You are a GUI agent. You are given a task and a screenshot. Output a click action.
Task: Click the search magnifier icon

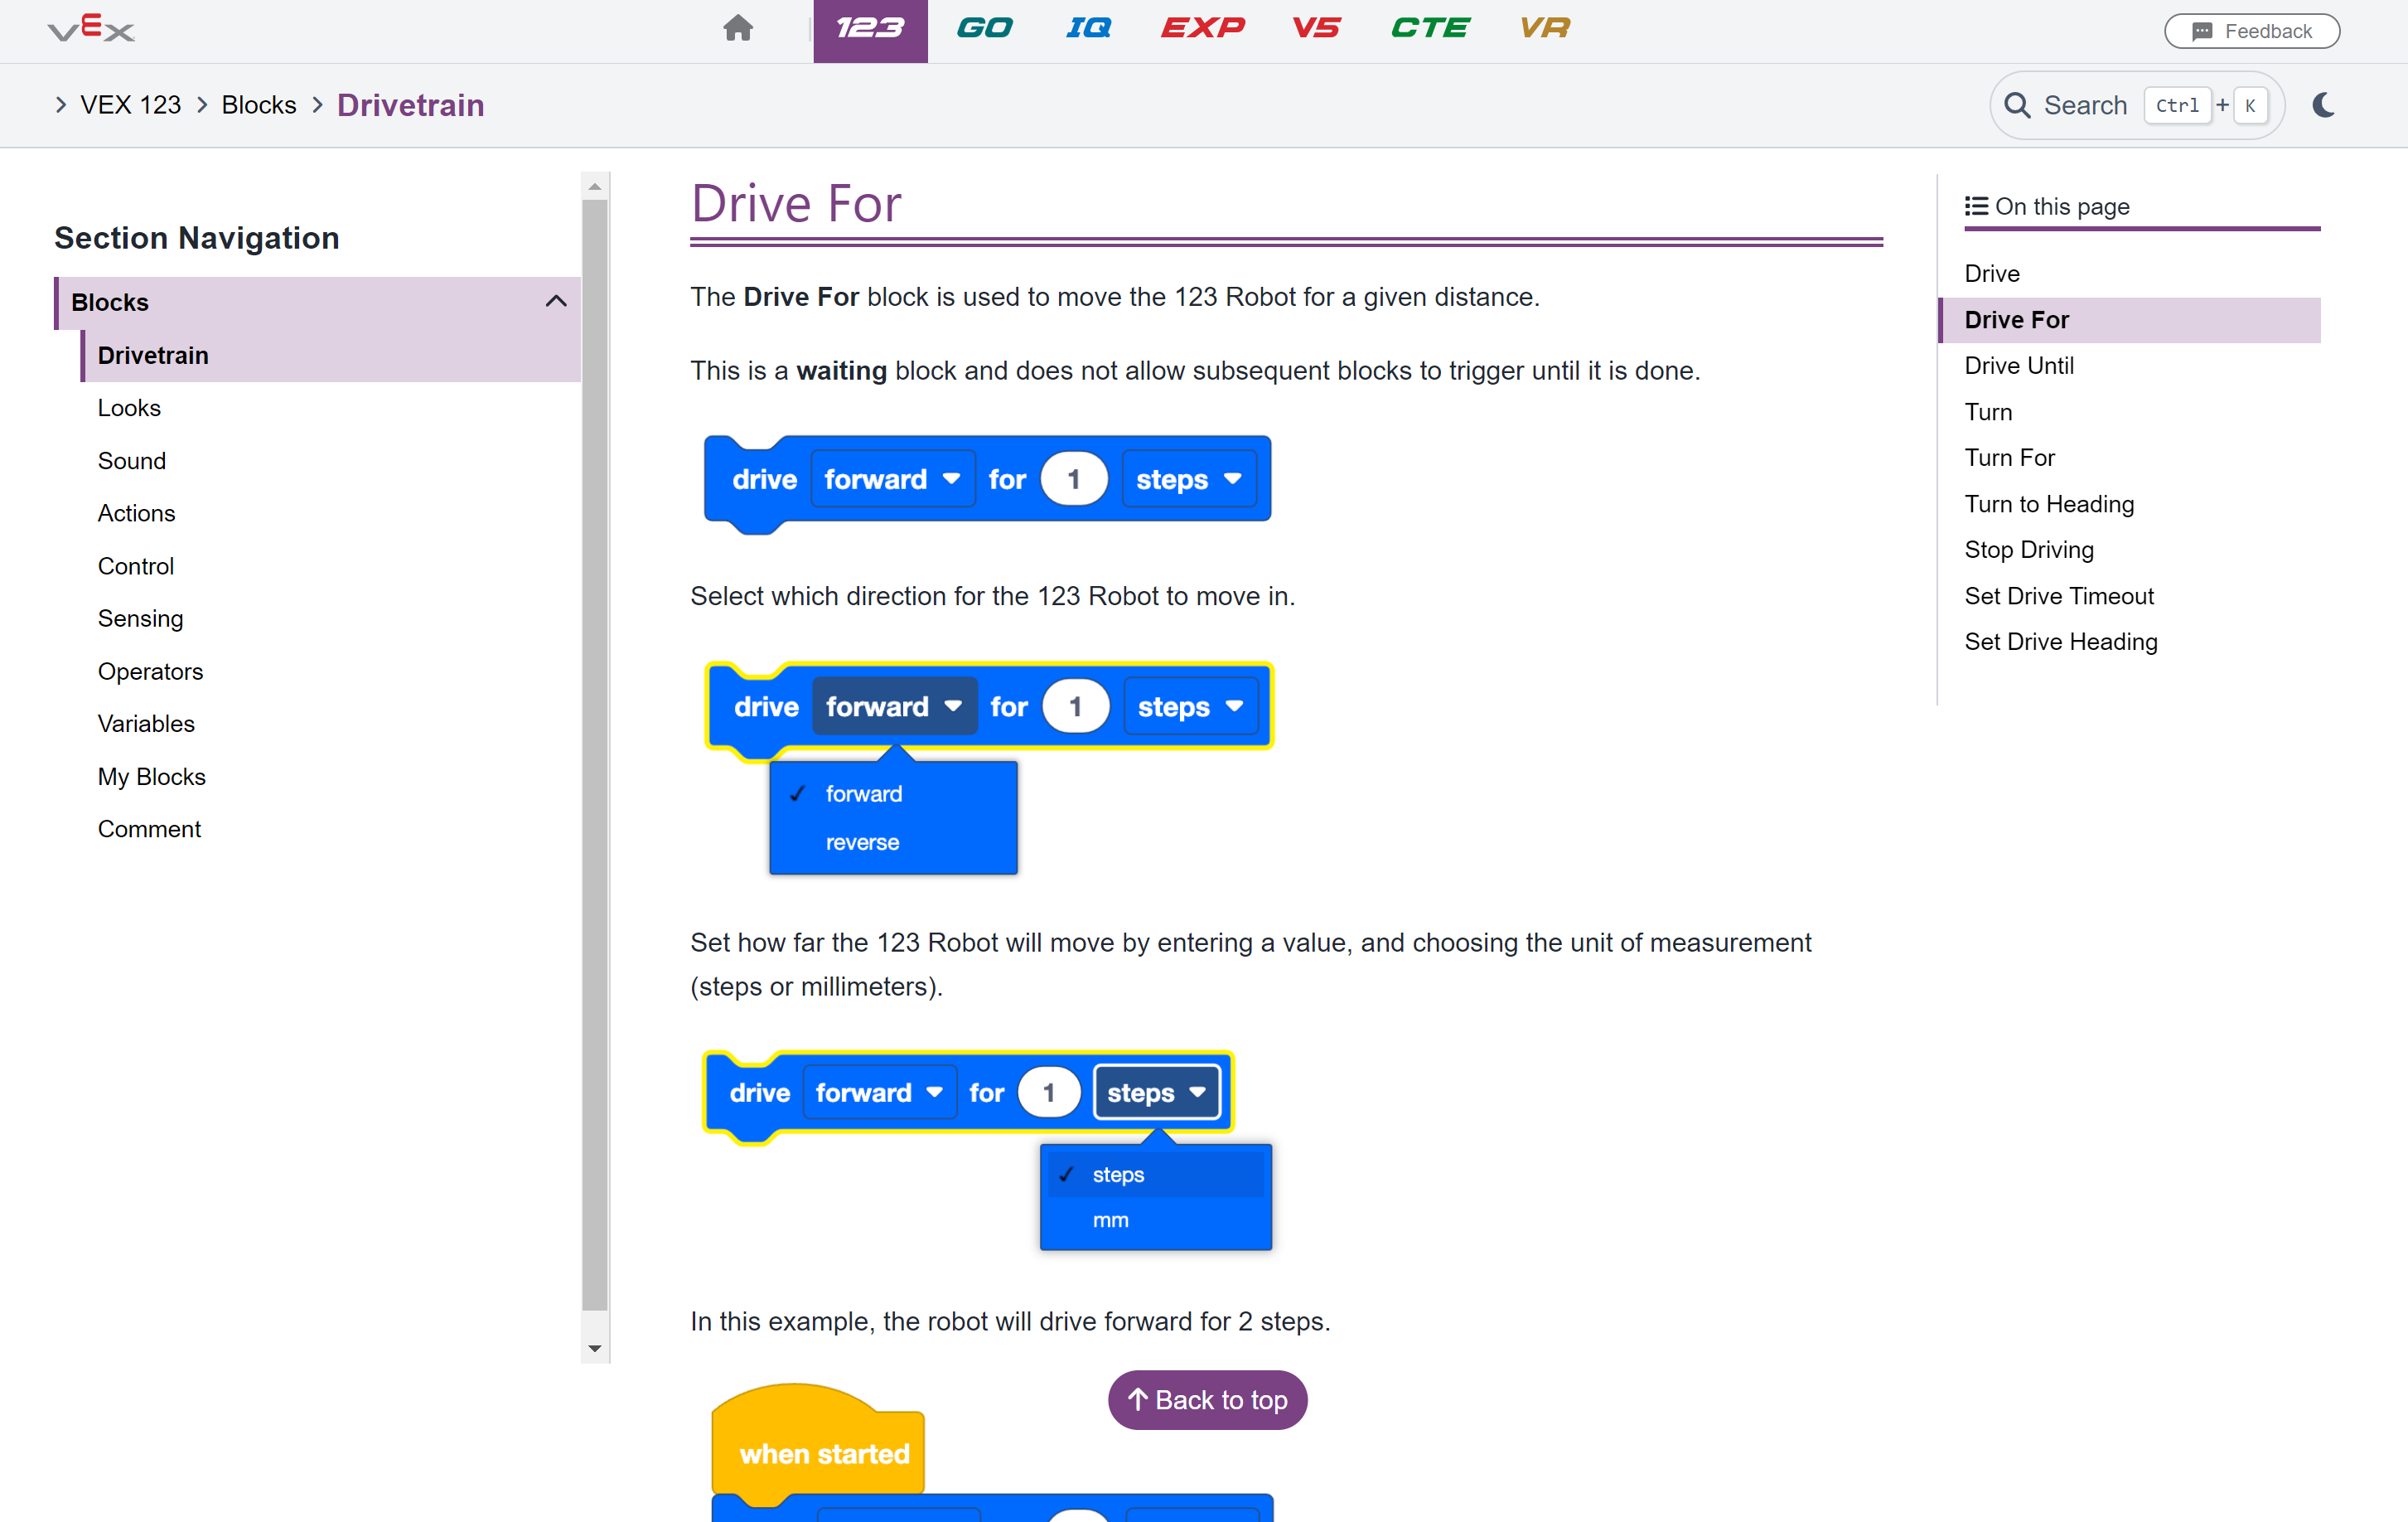(x=2019, y=105)
